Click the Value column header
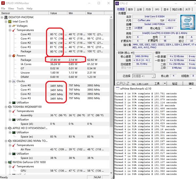196x179 pixels. click(58, 13)
